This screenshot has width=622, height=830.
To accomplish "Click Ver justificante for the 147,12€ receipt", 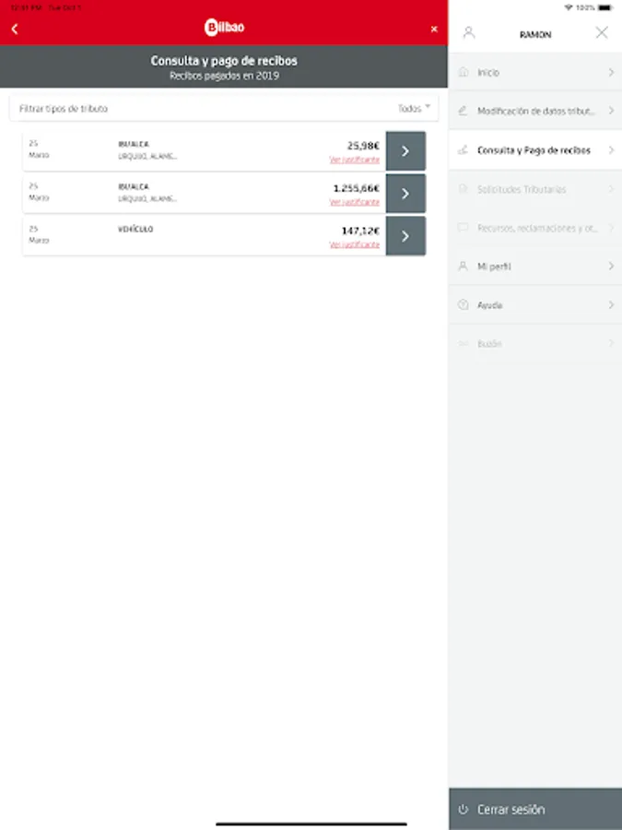I will pos(354,244).
